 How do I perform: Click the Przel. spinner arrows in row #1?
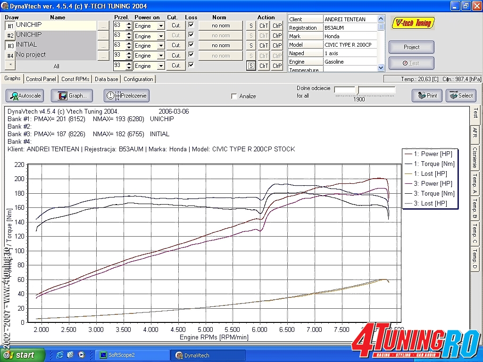pyautogui.click(x=129, y=26)
